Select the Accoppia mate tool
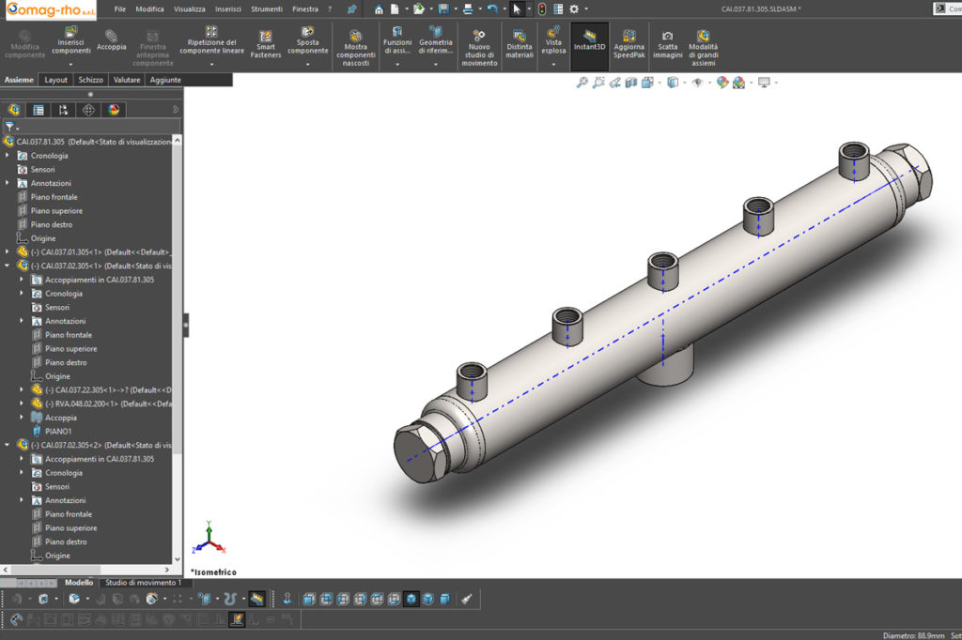The height and width of the screenshot is (640, 962). 111,39
